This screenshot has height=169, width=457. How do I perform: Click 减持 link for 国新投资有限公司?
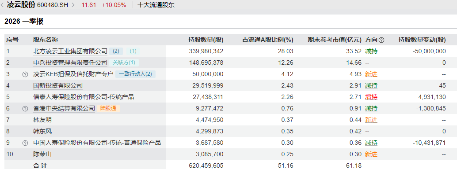point(371,86)
